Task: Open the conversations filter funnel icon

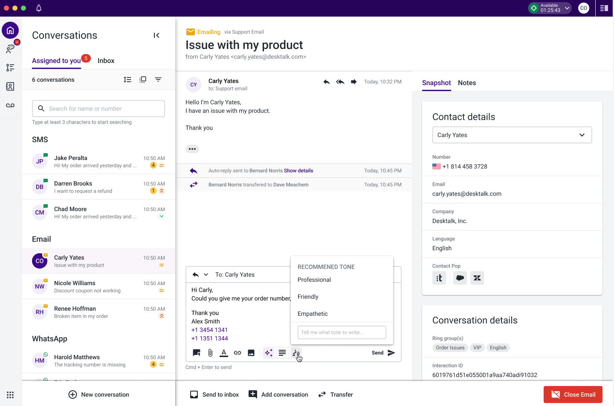Action: click(x=158, y=79)
